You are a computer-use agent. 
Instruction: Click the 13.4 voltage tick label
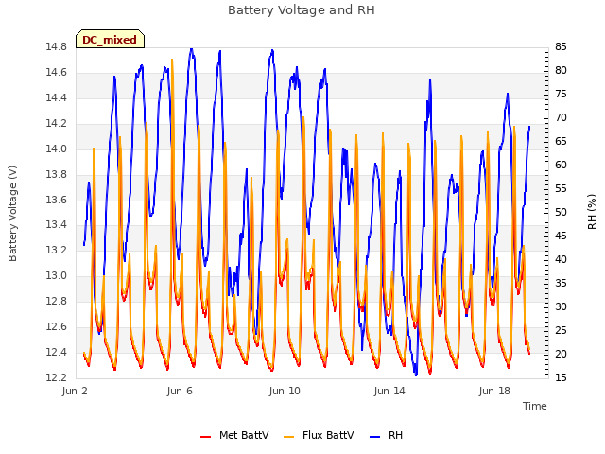(x=56, y=225)
